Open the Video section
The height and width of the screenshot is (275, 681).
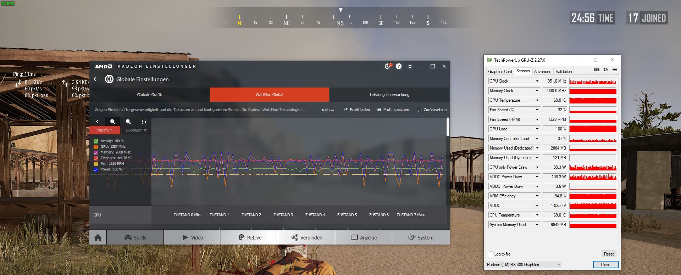pos(192,237)
